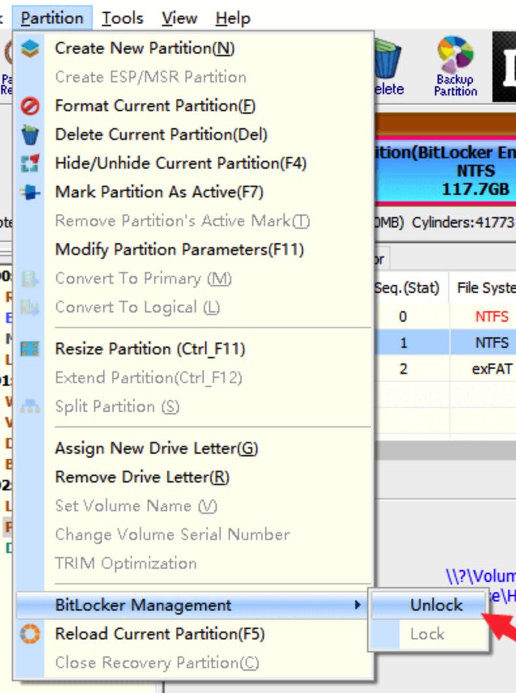516x693 pixels.
Task: Click the Delete Current Partition bin icon
Action: [x=30, y=135]
